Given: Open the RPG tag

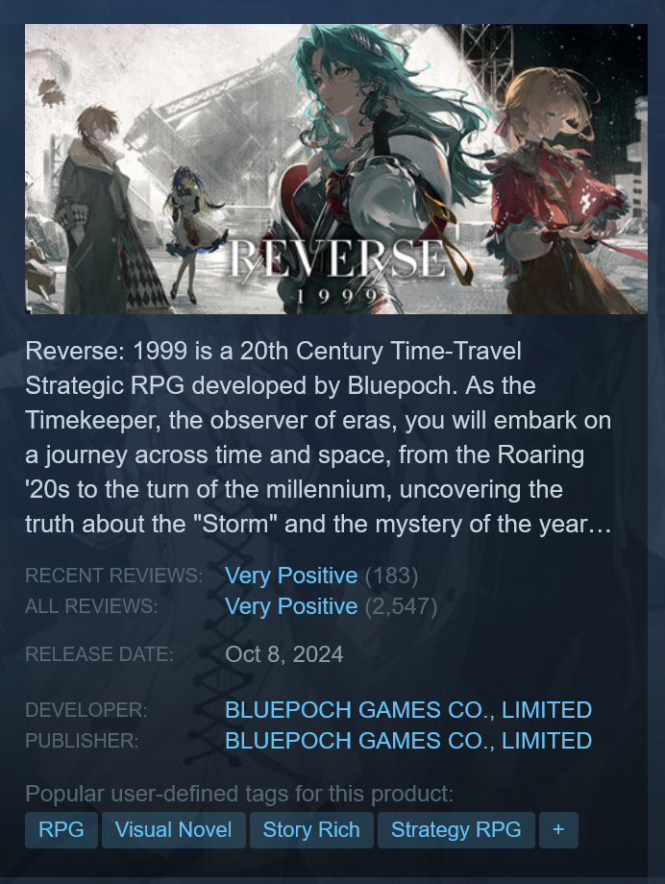Looking at the screenshot, I should tap(62, 830).
